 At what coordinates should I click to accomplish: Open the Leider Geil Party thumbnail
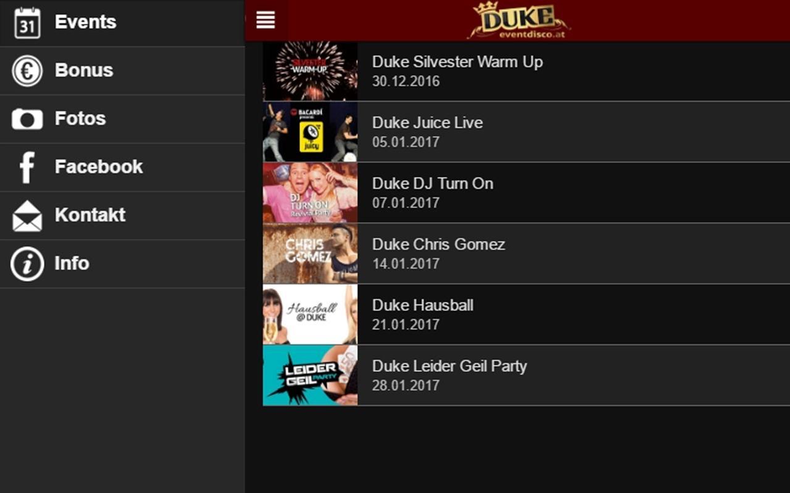click(310, 375)
